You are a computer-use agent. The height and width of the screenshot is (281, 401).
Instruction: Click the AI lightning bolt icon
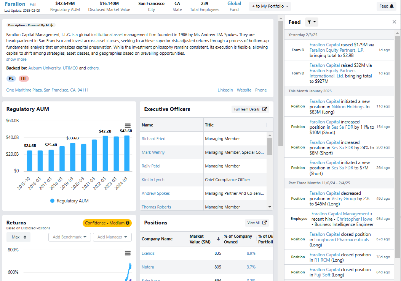tap(52, 25)
